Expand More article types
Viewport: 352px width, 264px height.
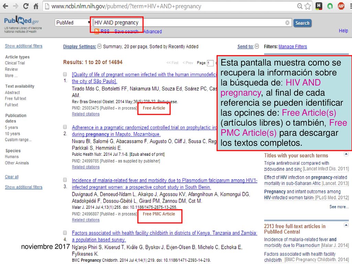pos(11,76)
